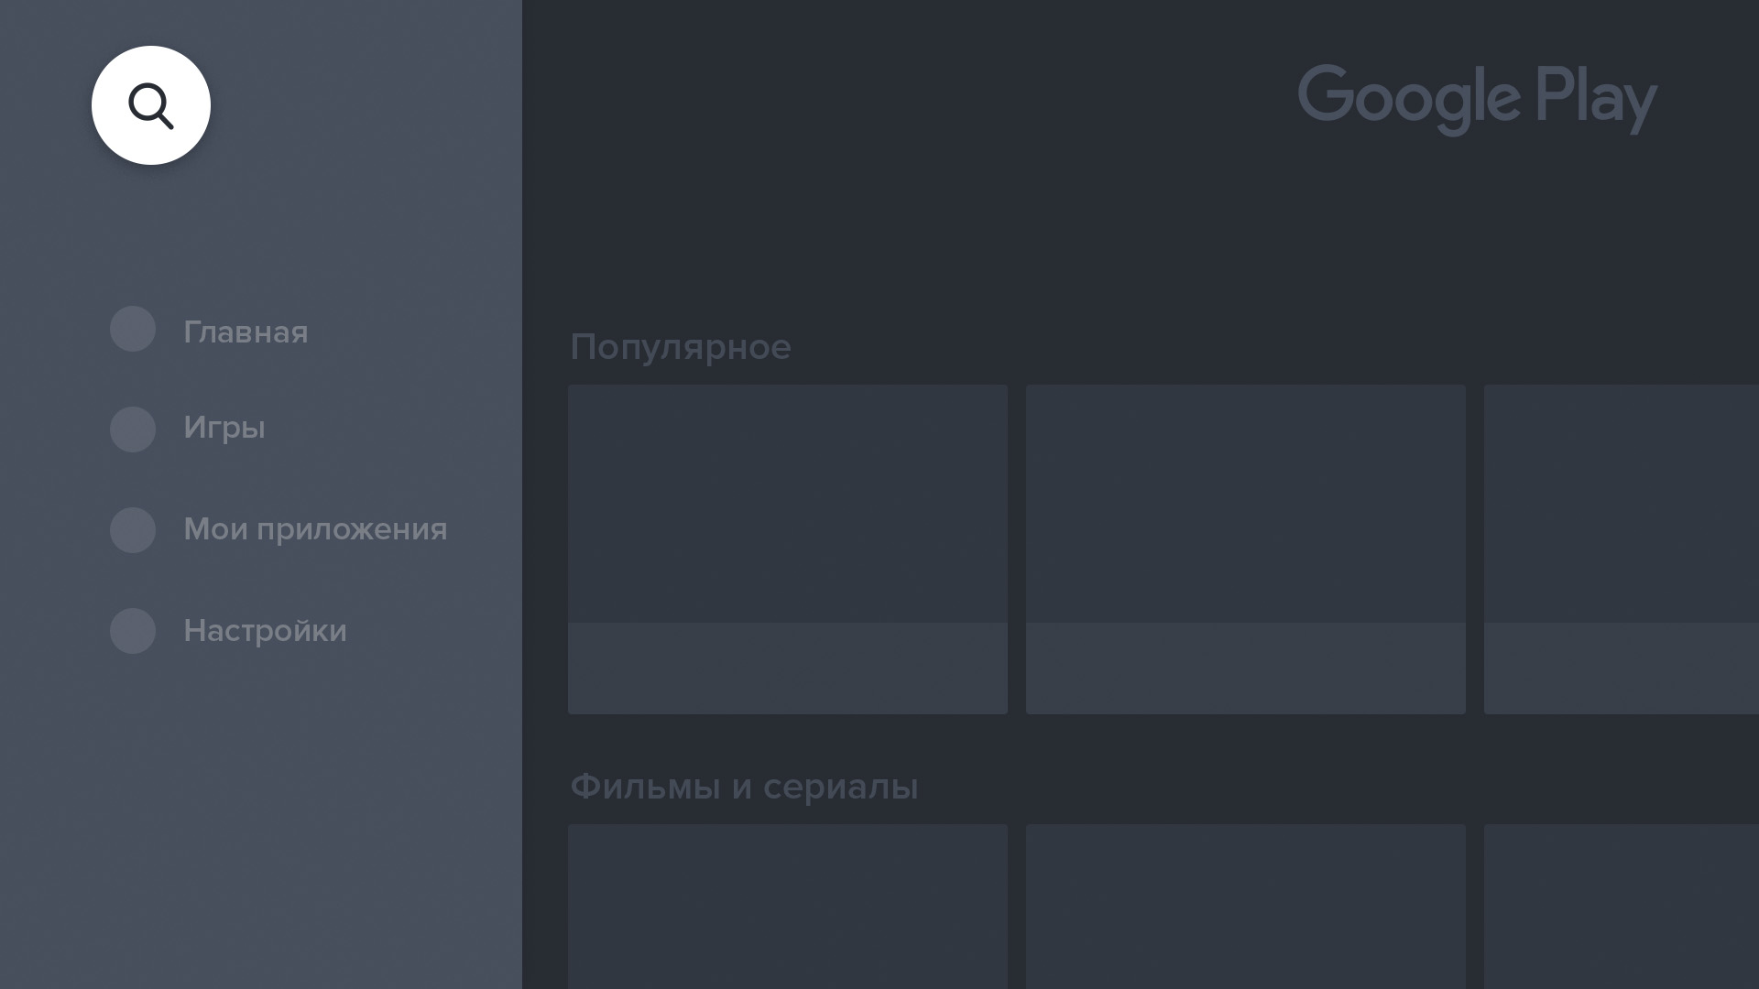Go to Мои приложения

315,529
